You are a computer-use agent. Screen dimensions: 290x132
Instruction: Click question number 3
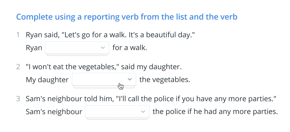[x=18, y=99]
